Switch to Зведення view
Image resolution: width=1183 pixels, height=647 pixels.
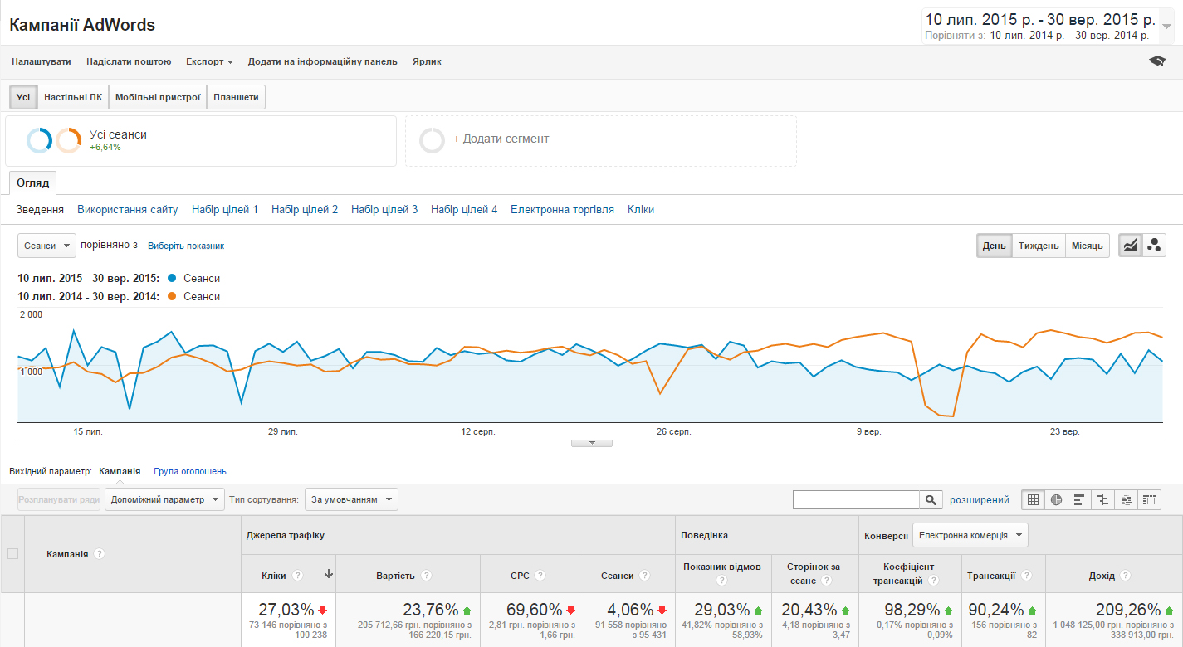(40, 210)
